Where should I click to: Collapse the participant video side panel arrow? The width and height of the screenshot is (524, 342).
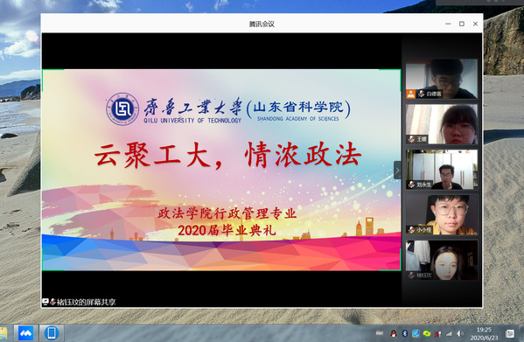pos(397,170)
